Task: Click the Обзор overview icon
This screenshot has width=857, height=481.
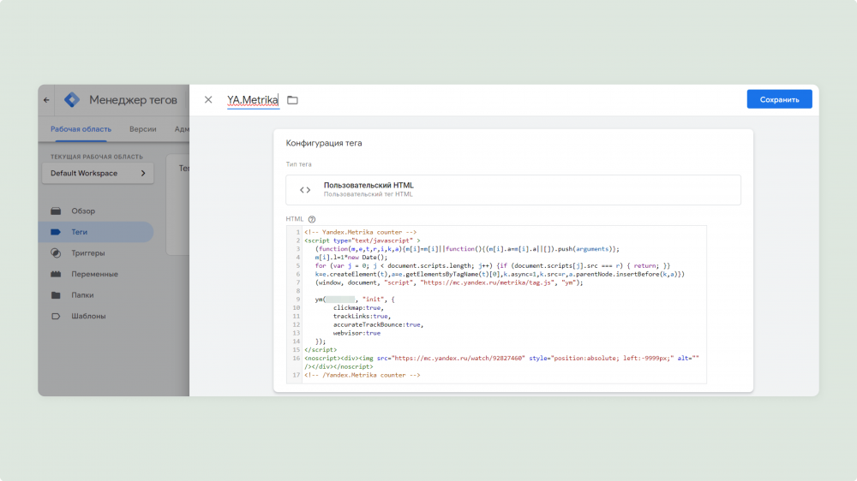Action: (x=56, y=211)
